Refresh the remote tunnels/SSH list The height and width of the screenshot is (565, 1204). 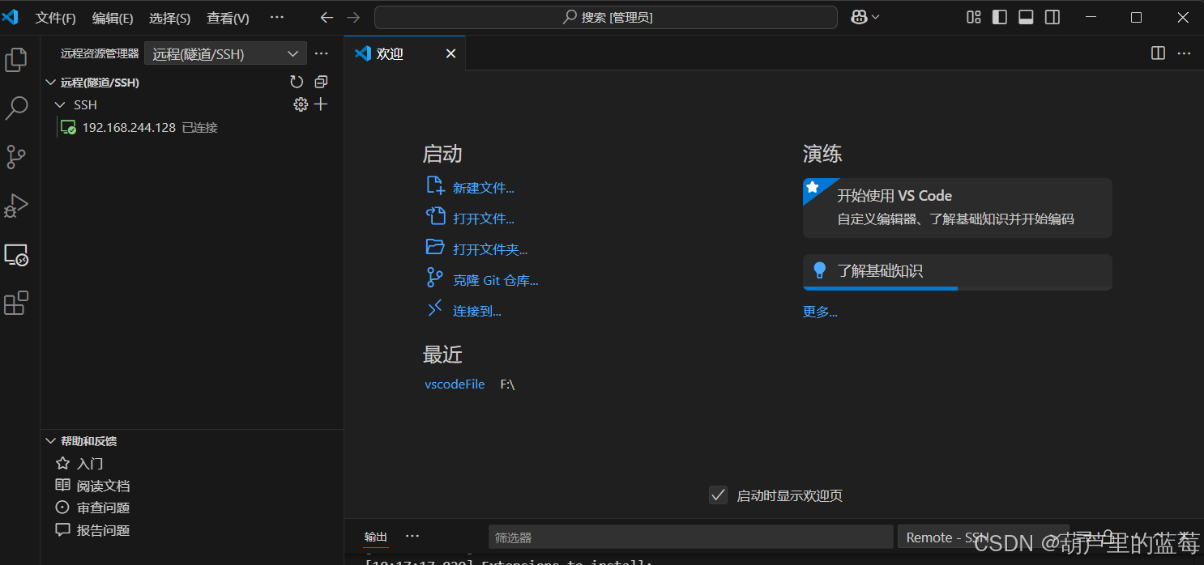point(297,82)
